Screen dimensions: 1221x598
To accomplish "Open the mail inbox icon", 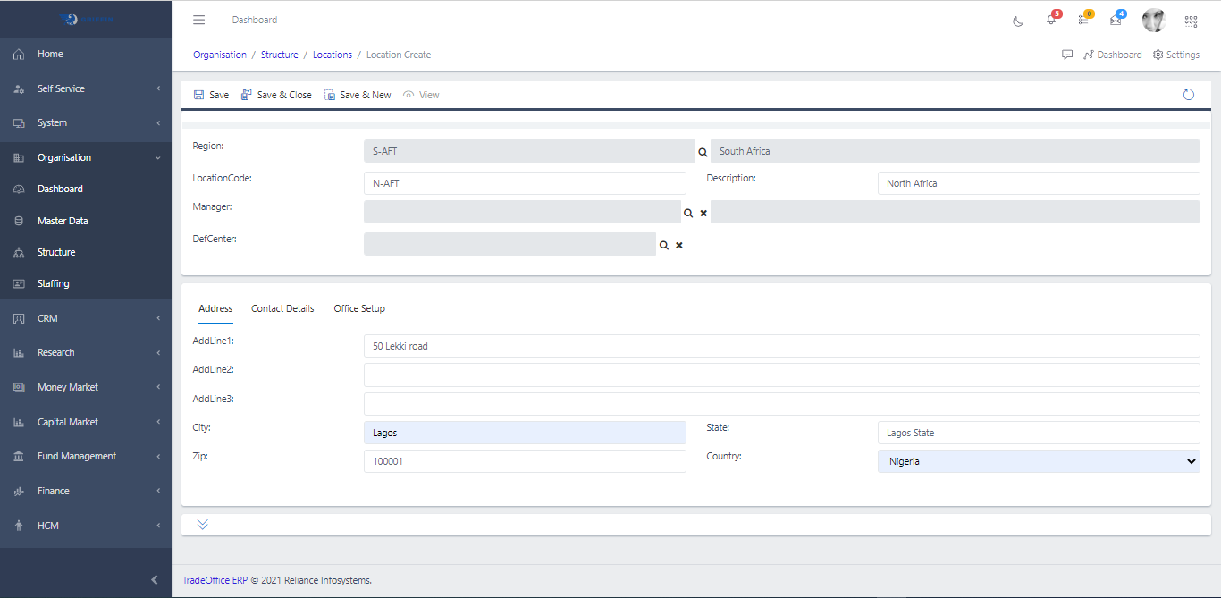I will (1116, 20).
